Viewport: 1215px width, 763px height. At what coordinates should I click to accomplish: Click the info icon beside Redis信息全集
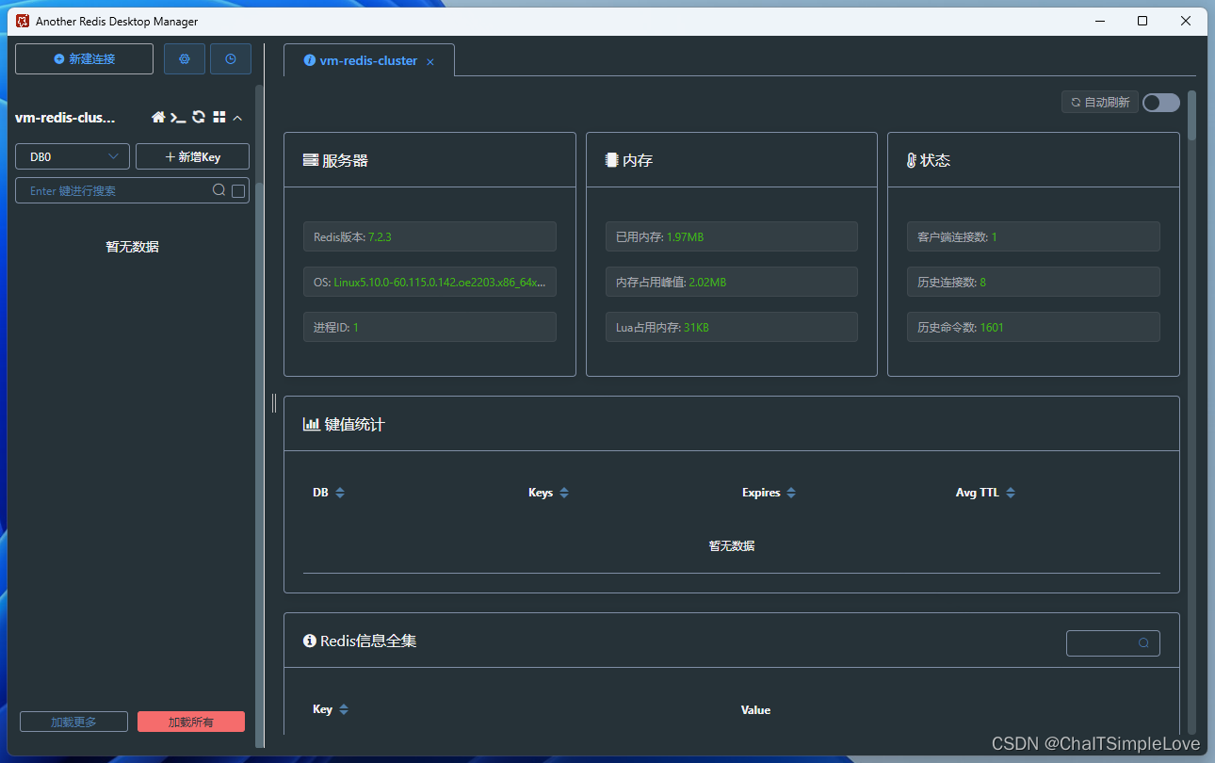309,641
